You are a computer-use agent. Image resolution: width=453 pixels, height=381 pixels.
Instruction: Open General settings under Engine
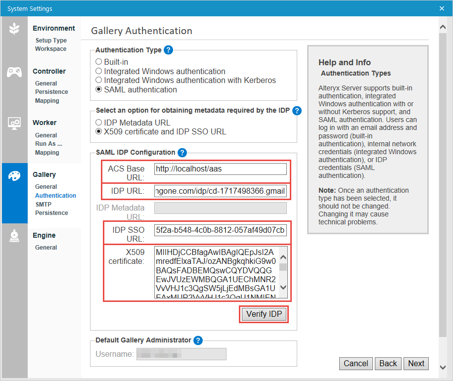click(x=46, y=247)
